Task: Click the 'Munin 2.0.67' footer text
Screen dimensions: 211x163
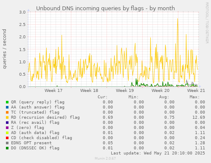Action: [105, 158]
